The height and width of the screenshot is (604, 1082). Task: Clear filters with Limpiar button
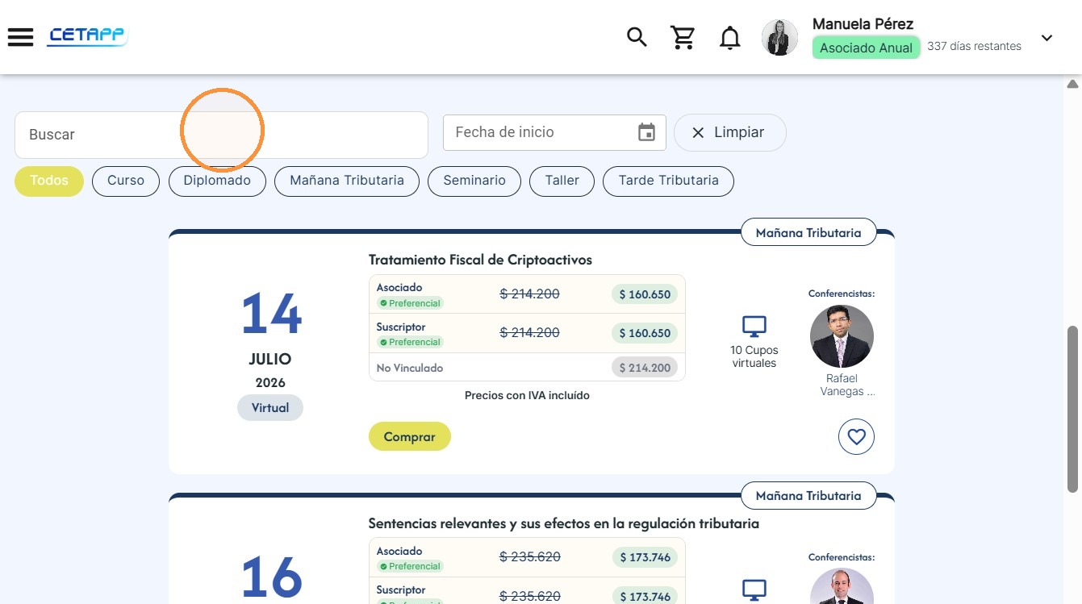tap(729, 132)
